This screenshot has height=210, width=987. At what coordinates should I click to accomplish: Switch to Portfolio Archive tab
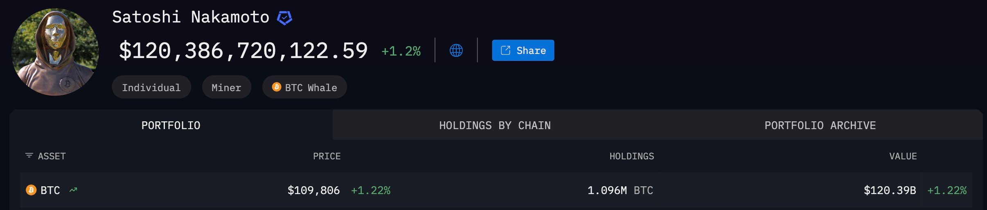(820, 125)
